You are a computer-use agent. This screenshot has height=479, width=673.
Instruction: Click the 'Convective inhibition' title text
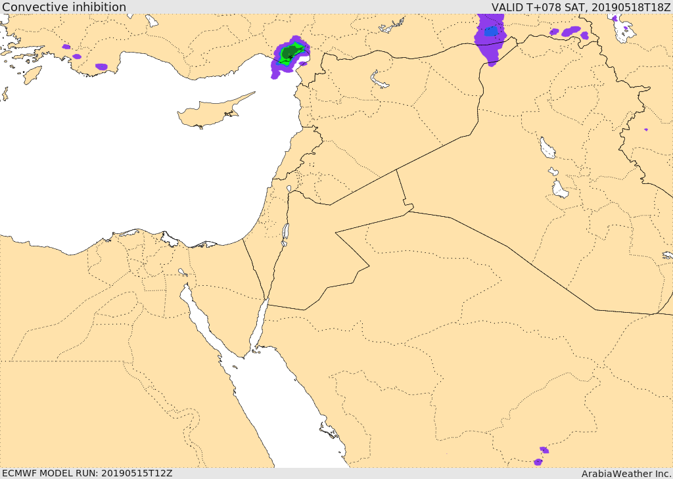[x=64, y=7]
